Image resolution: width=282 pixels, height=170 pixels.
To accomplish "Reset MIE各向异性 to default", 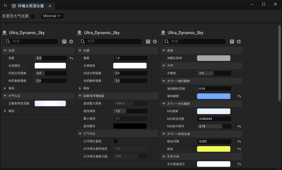I will point(239,126).
